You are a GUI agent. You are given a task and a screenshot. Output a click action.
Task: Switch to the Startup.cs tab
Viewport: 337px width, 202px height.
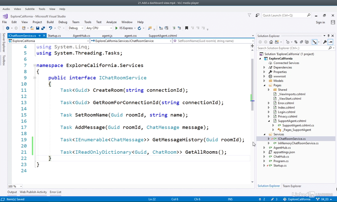tap(54, 36)
